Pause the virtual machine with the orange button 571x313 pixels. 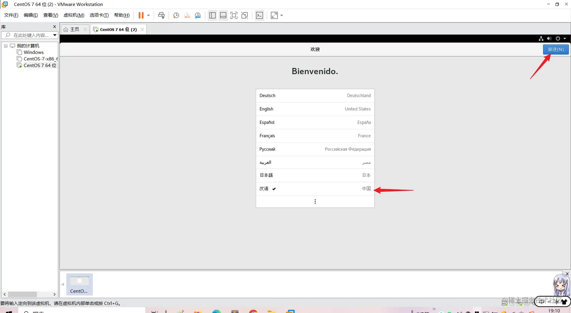(x=141, y=15)
